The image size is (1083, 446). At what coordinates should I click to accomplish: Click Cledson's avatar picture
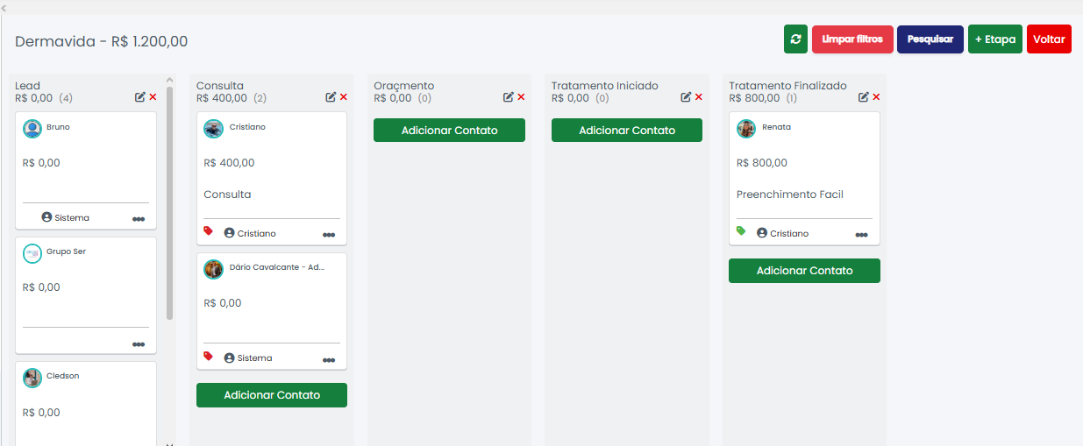coord(32,378)
